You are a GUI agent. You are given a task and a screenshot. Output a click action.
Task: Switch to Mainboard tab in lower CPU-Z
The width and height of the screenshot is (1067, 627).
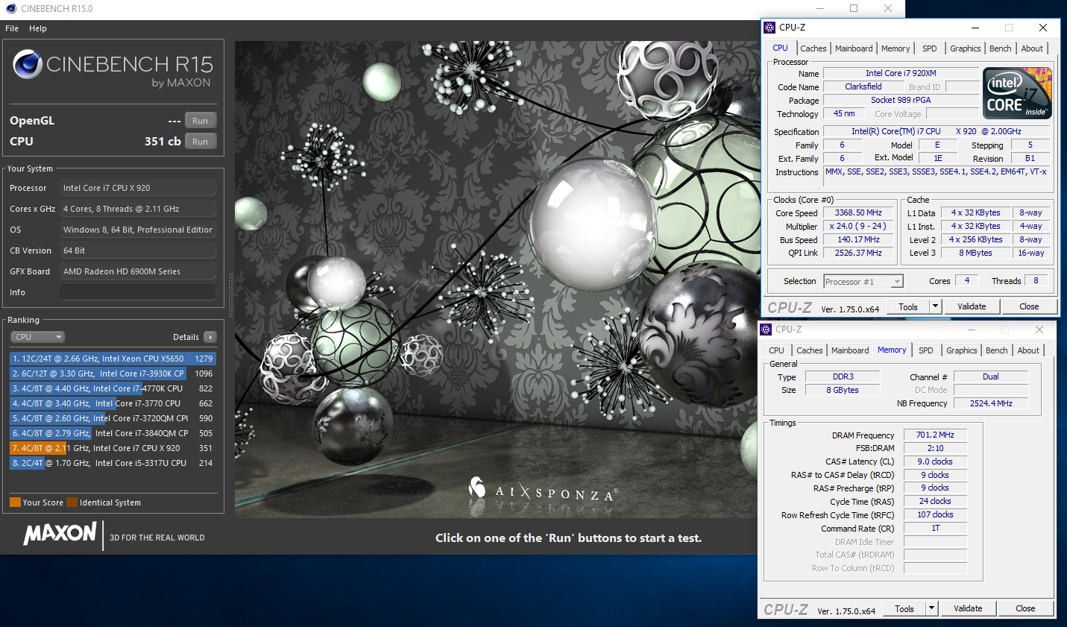coord(850,350)
